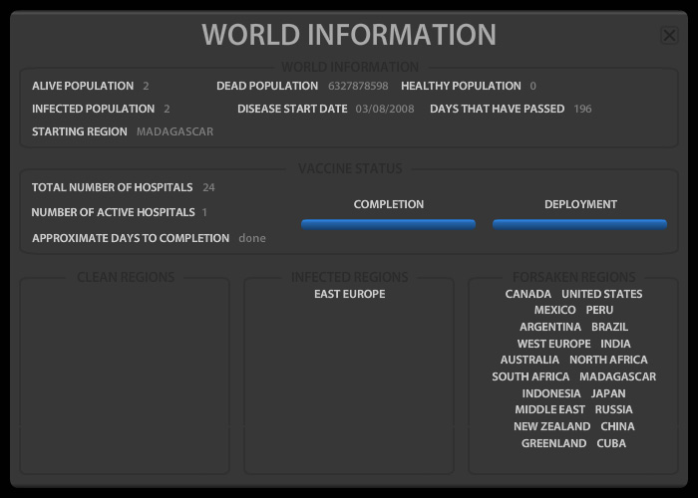Click the days passed value 196
Screen dimensions: 698x498
point(582,109)
